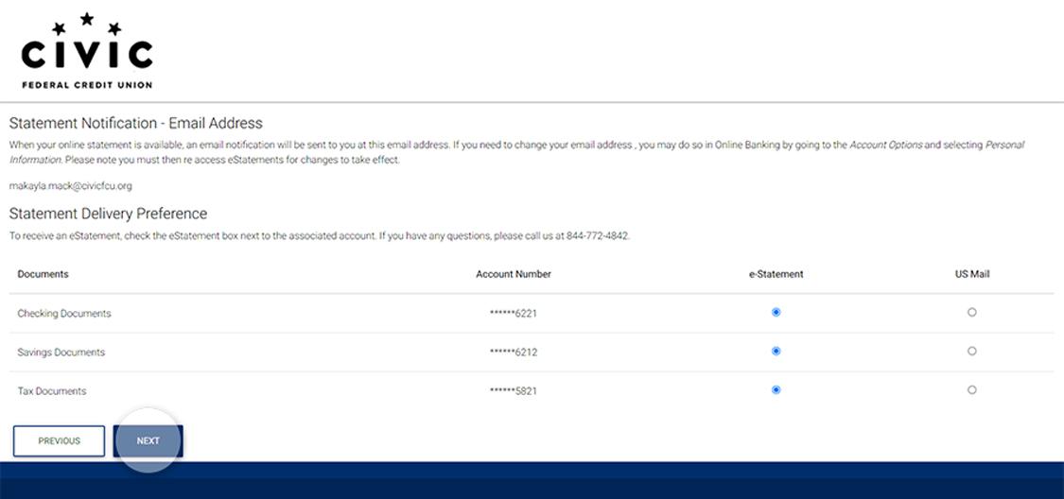The width and height of the screenshot is (1064, 499).
Task: Click the US Mail column header
Action: (x=971, y=274)
